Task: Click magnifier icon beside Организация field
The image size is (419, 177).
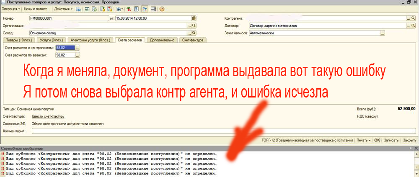Action: pos(194,26)
